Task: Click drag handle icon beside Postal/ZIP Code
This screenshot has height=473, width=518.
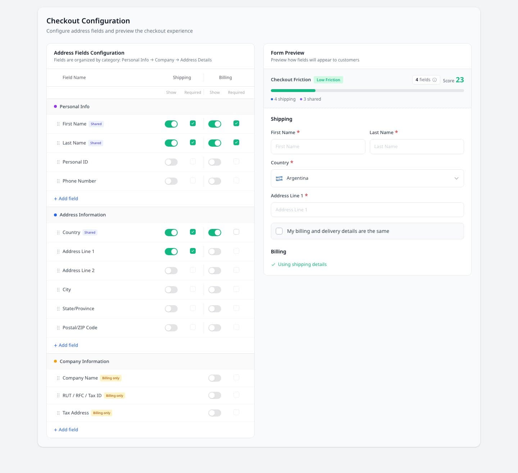Action: point(58,328)
